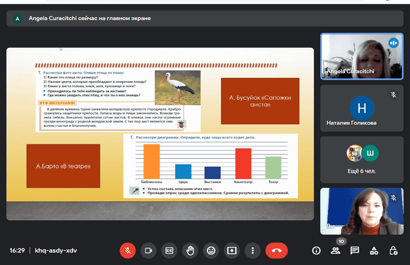
Task: Click Наталия Голикова's participant tile
Action: (361, 108)
